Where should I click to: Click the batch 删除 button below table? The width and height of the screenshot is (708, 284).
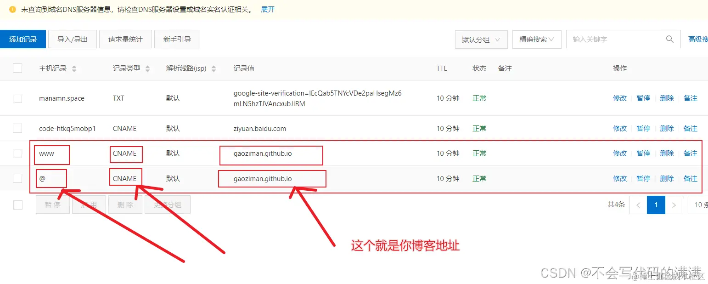tap(125, 205)
